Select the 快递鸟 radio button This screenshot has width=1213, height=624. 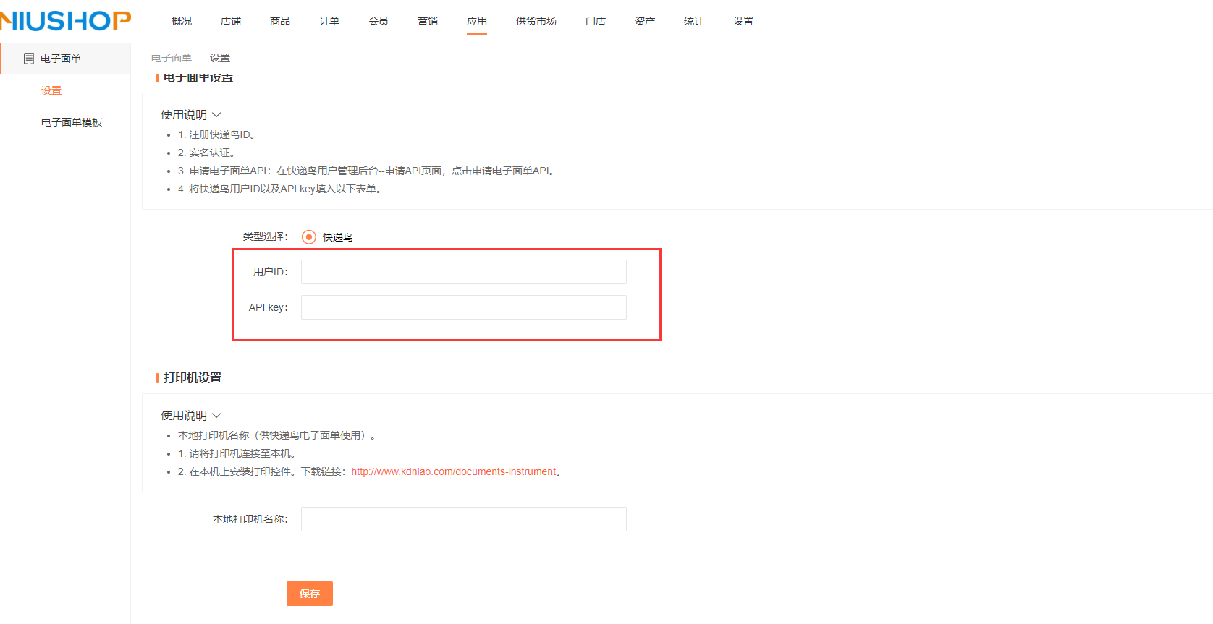tap(309, 237)
